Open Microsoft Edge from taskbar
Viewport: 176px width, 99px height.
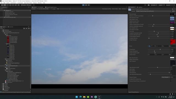click(81, 97)
